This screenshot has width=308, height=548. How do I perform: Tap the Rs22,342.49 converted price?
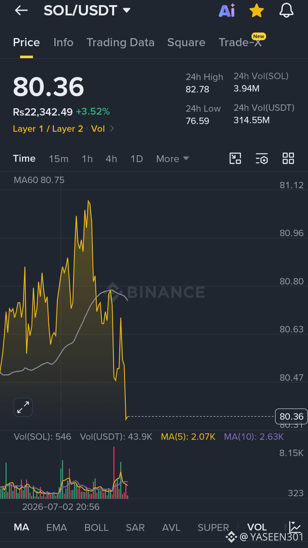pos(43,112)
